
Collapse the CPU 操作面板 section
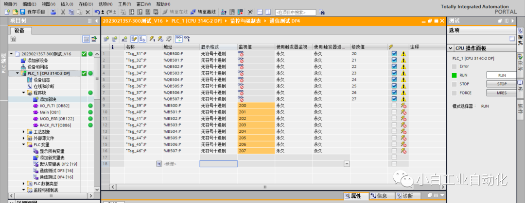pos(451,48)
